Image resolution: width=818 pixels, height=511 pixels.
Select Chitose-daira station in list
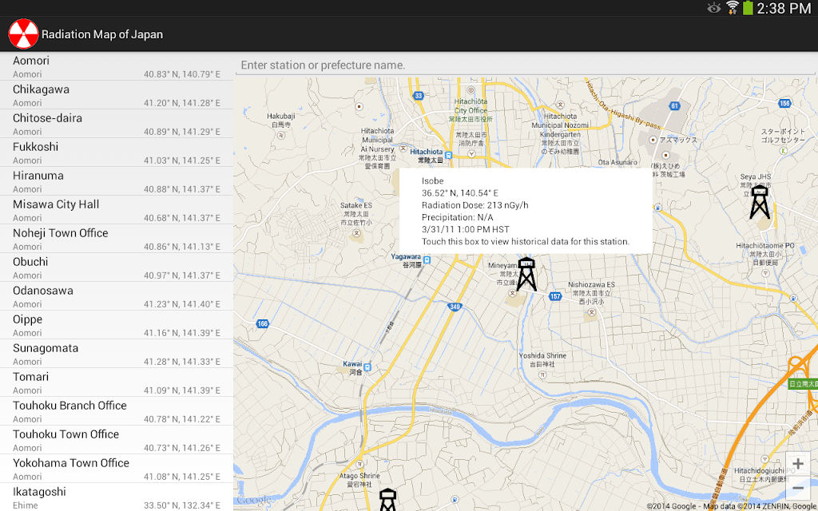coord(117,124)
